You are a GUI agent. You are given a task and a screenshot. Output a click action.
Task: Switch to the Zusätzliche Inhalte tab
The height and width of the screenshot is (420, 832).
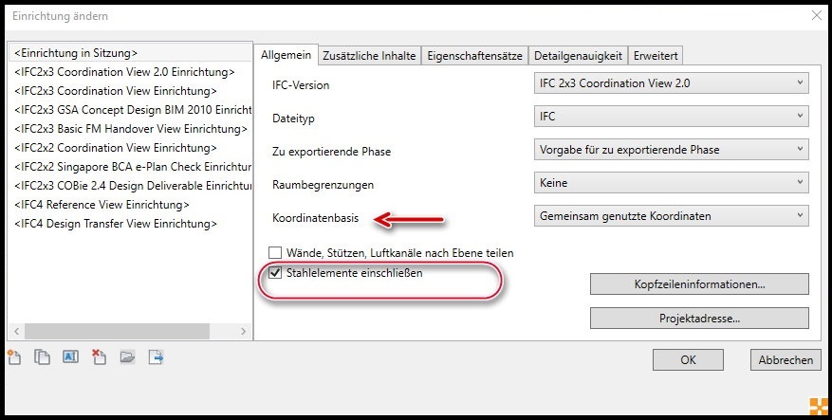(368, 56)
